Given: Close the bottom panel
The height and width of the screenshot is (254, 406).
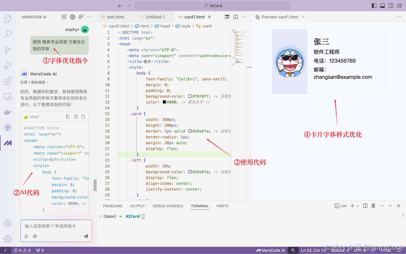Looking at the screenshot, I should 399,206.
